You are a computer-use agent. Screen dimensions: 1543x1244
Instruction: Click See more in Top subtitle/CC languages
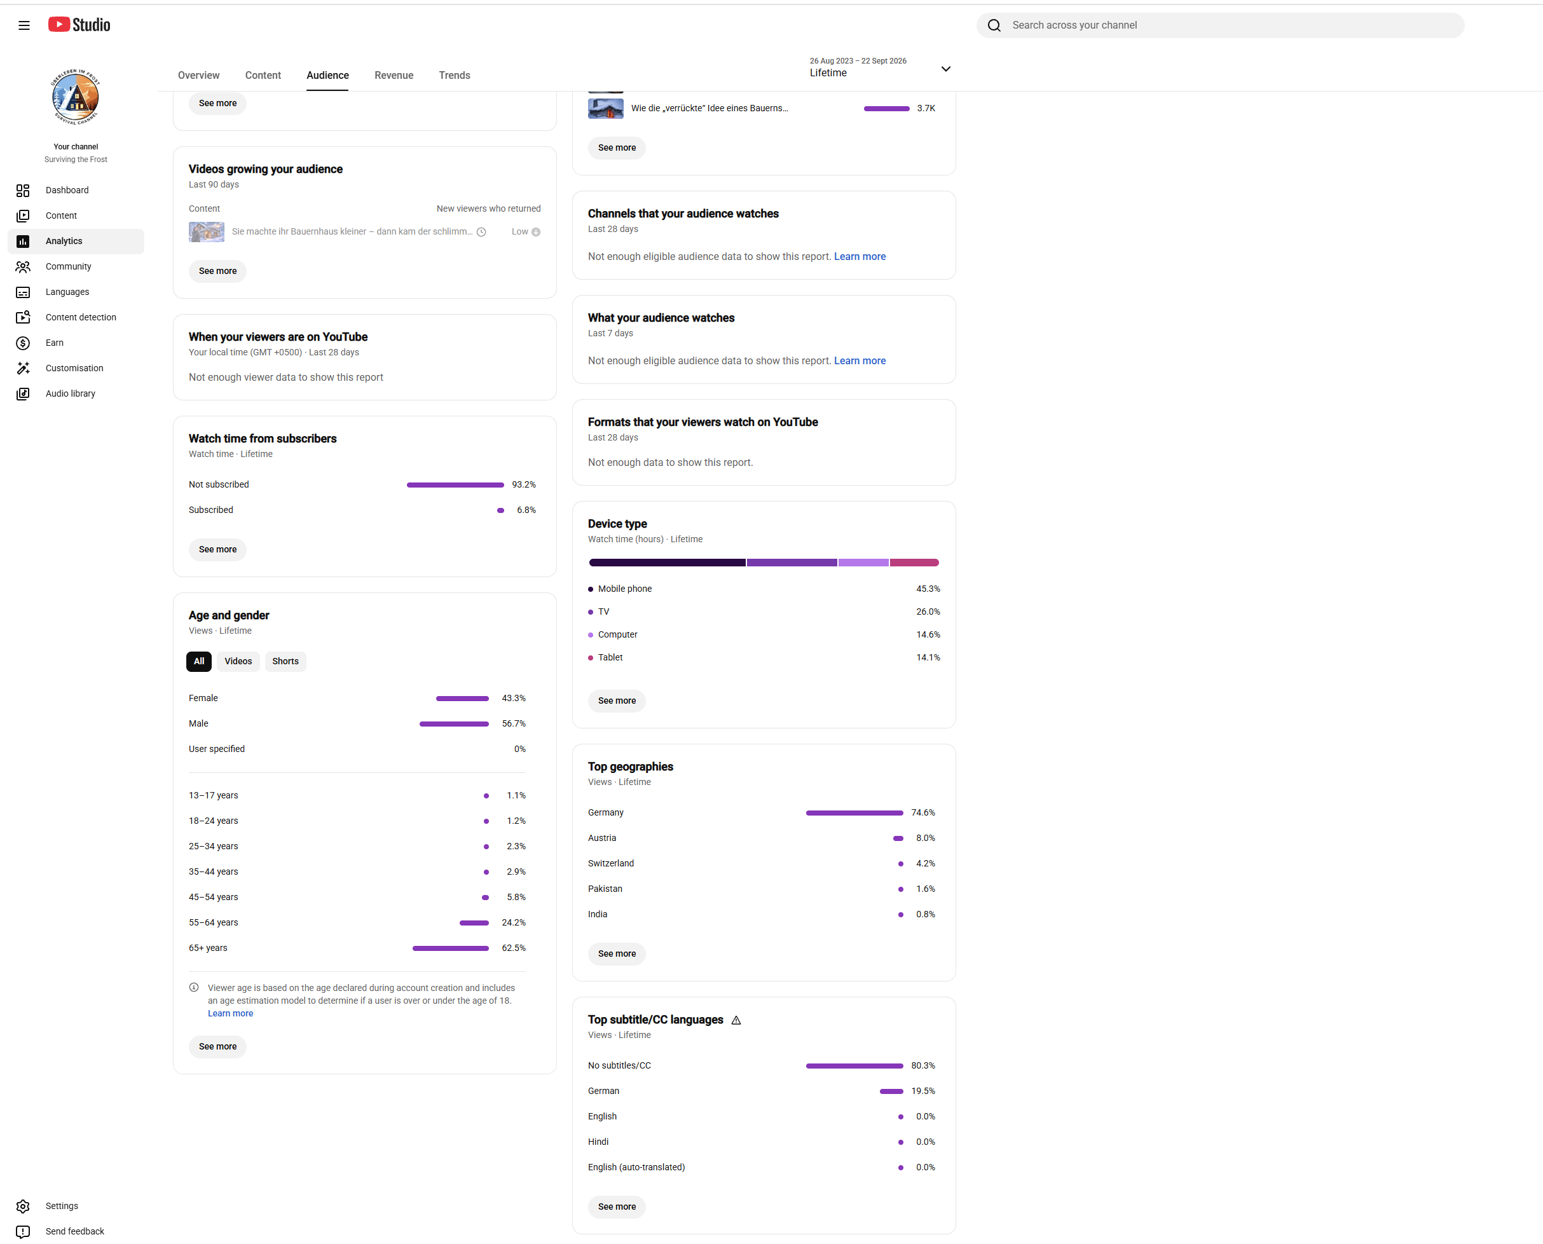[x=616, y=1206]
